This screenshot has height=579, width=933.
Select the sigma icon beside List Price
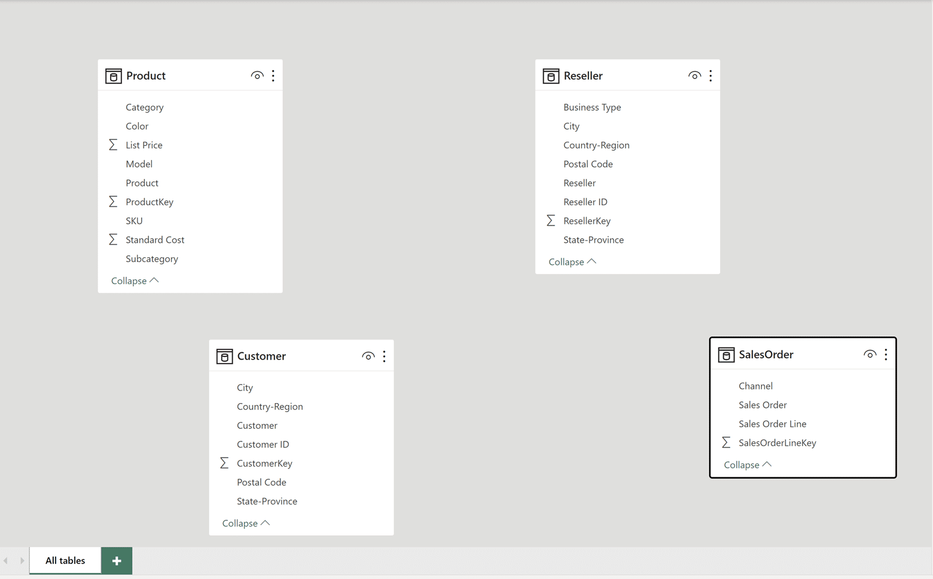(x=112, y=144)
